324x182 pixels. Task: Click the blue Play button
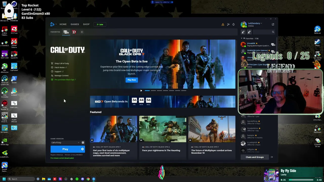[65, 149]
